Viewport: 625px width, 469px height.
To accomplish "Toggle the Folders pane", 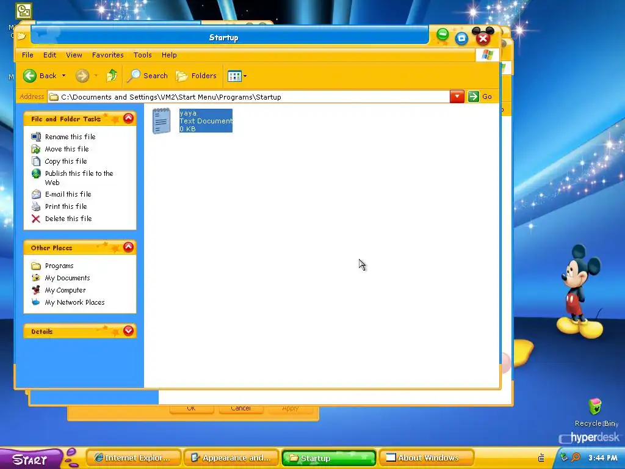I will click(x=196, y=76).
